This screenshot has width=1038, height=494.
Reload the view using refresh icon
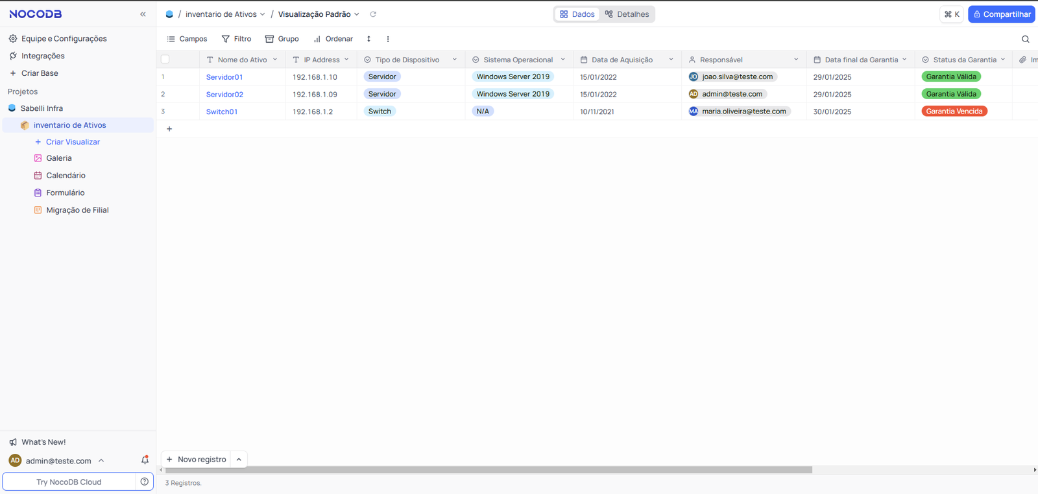tap(373, 14)
